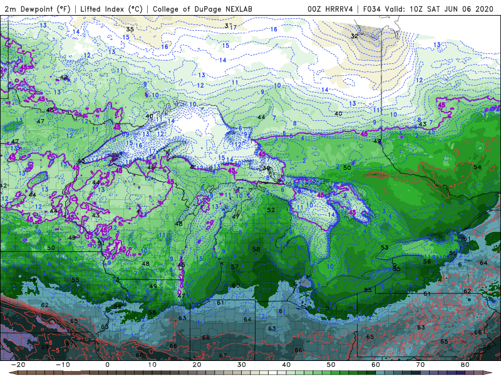Image resolution: width=501 pixels, height=376 pixels.
Task: Click the "Valid: 10Z SAT JUN 06 2020" text
Action: (x=440, y=9)
